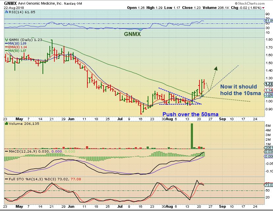Click the bold GNMX ticker in the header

click(10, 3)
